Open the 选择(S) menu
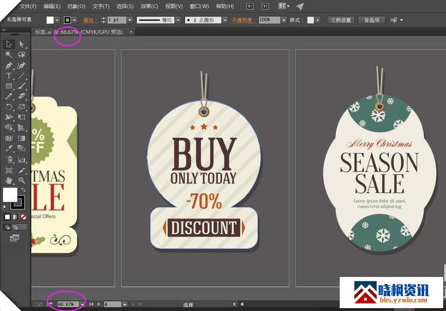This screenshot has width=446, height=311. point(125,6)
